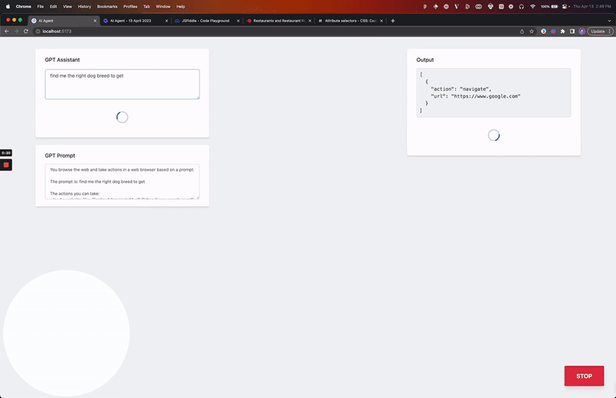Image resolution: width=616 pixels, height=398 pixels.
Task: Close the AI Agent tab
Action: coord(95,21)
